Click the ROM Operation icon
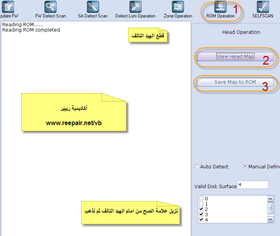Screen dimensions: 280x236 [x=220, y=7]
